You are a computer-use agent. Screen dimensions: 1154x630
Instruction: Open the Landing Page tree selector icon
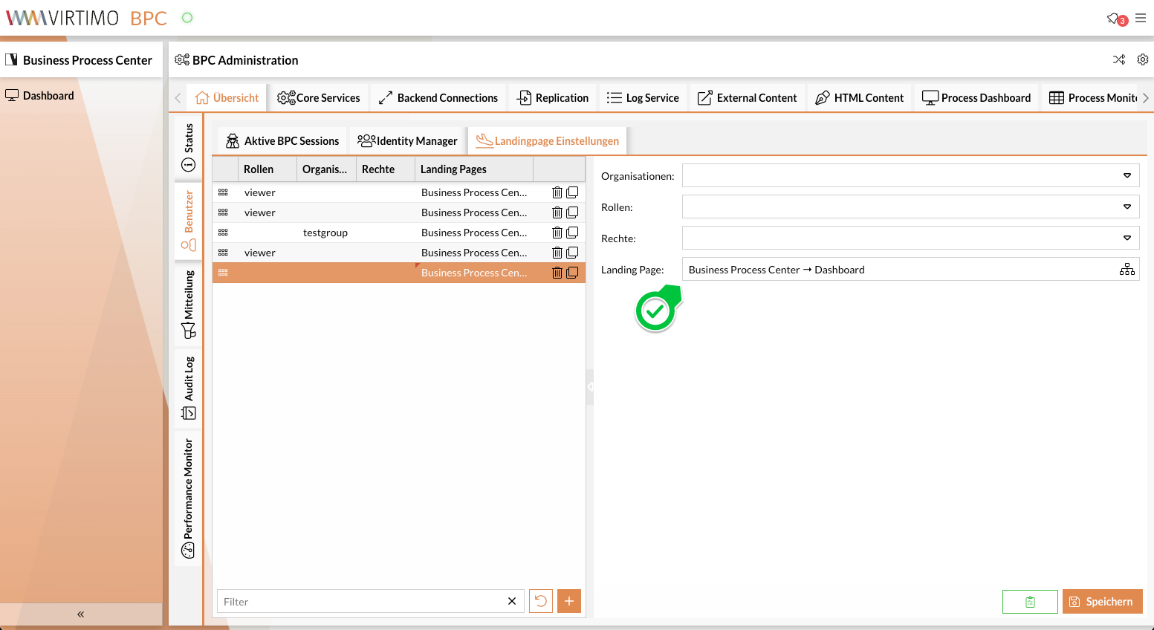(1127, 270)
